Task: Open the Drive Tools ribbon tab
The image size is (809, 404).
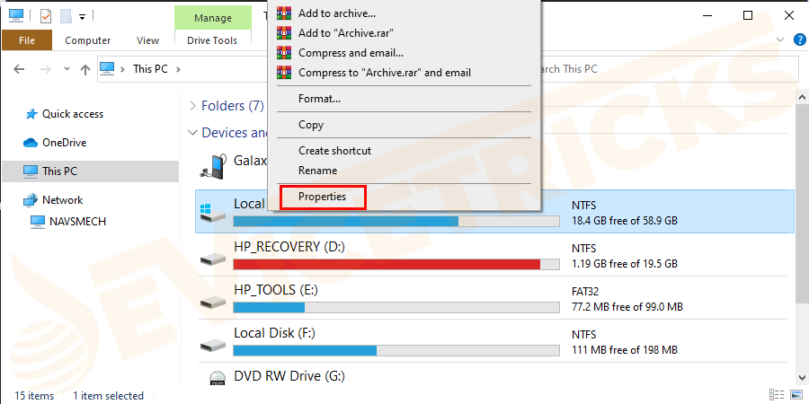Action: [x=212, y=40]
